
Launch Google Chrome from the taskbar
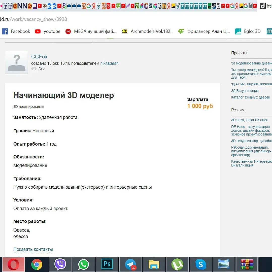tap(37, 264)
